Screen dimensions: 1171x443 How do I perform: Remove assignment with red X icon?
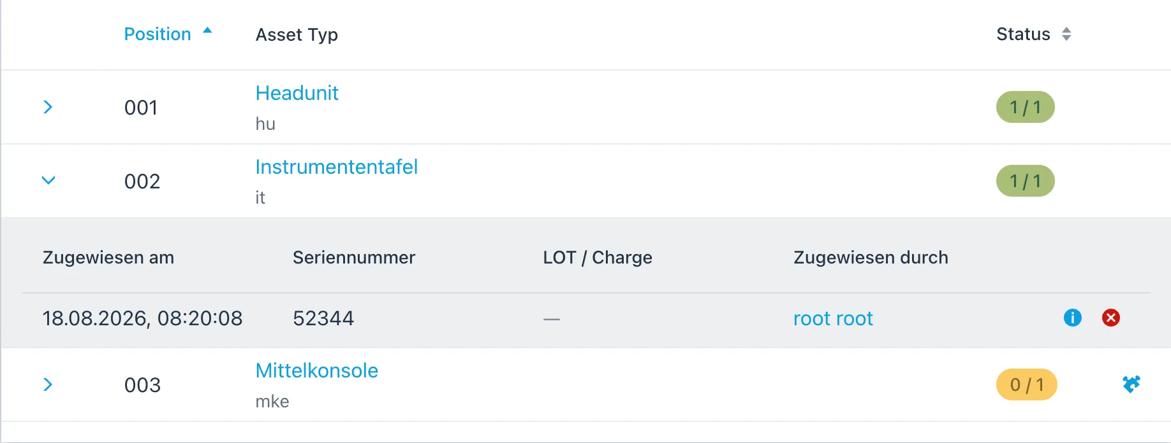point(1111,318)
